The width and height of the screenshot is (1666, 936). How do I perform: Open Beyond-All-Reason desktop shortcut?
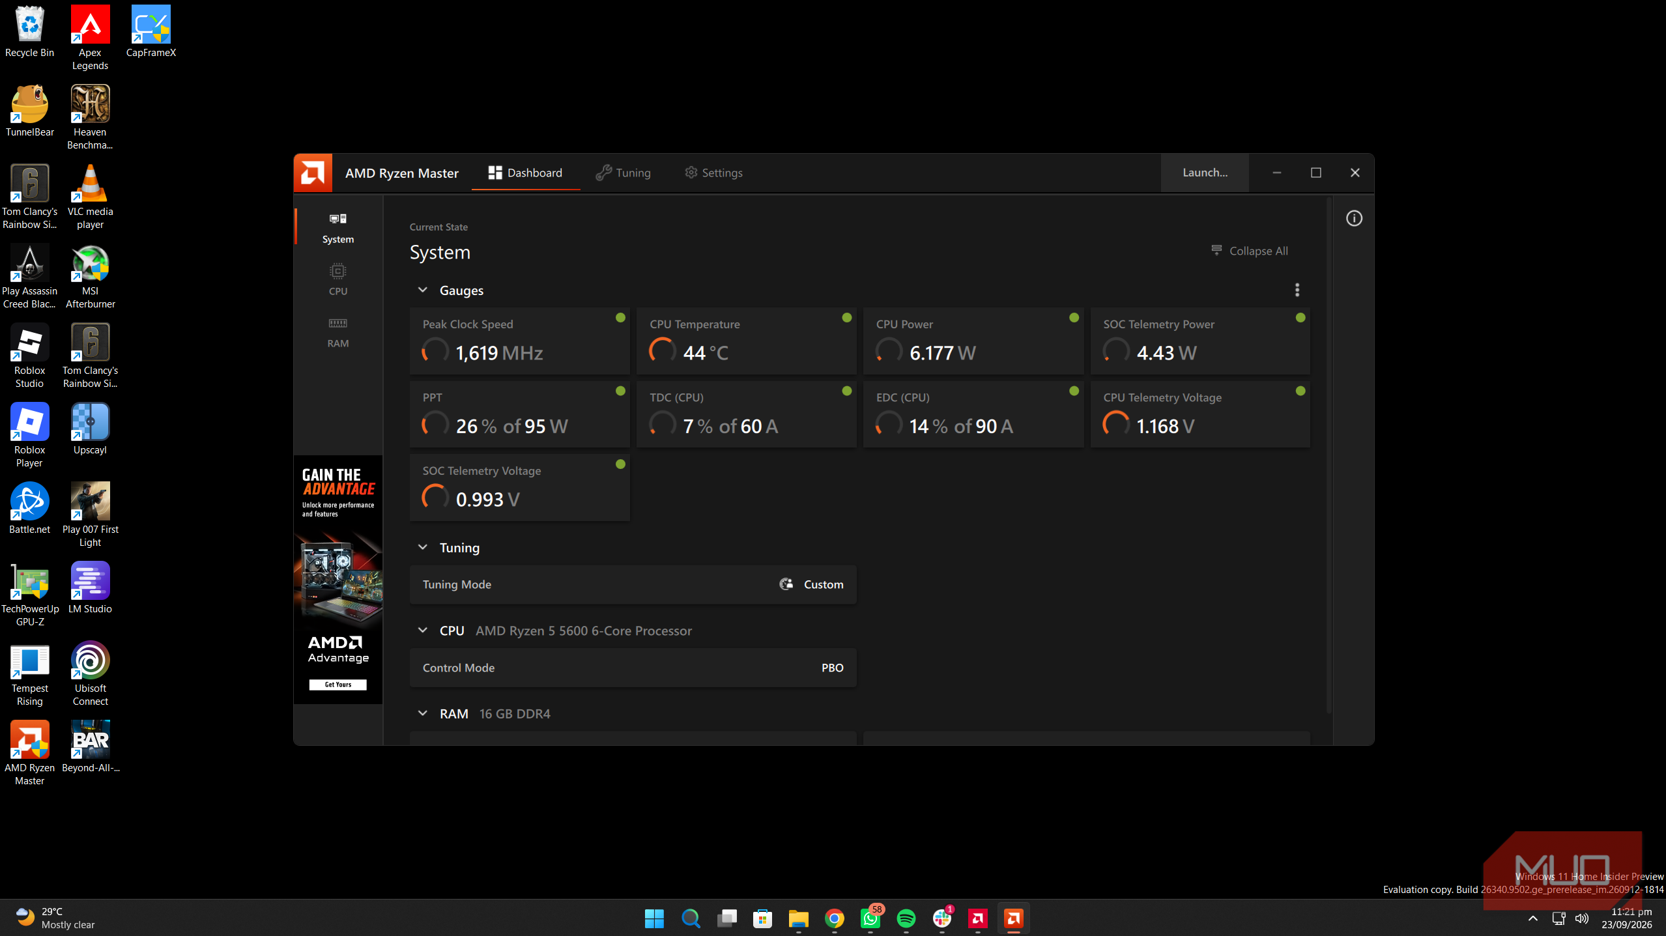[90, 746]
